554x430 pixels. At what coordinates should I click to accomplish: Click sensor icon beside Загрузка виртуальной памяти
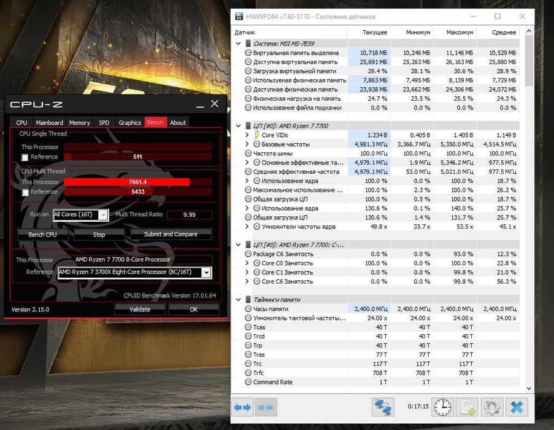point(248,71)
